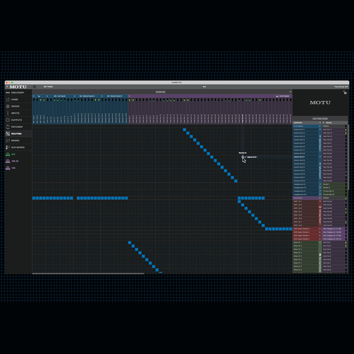The image size is (354, 354).
Task: Select the 16A #2 device icon
Action: (x=8, y=161)
